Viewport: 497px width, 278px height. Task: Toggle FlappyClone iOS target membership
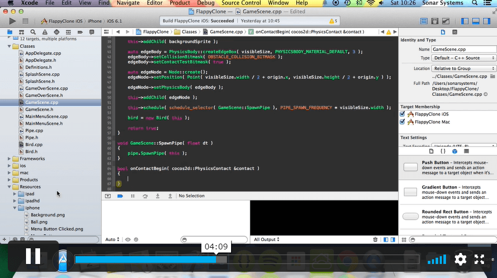[403, 114]
